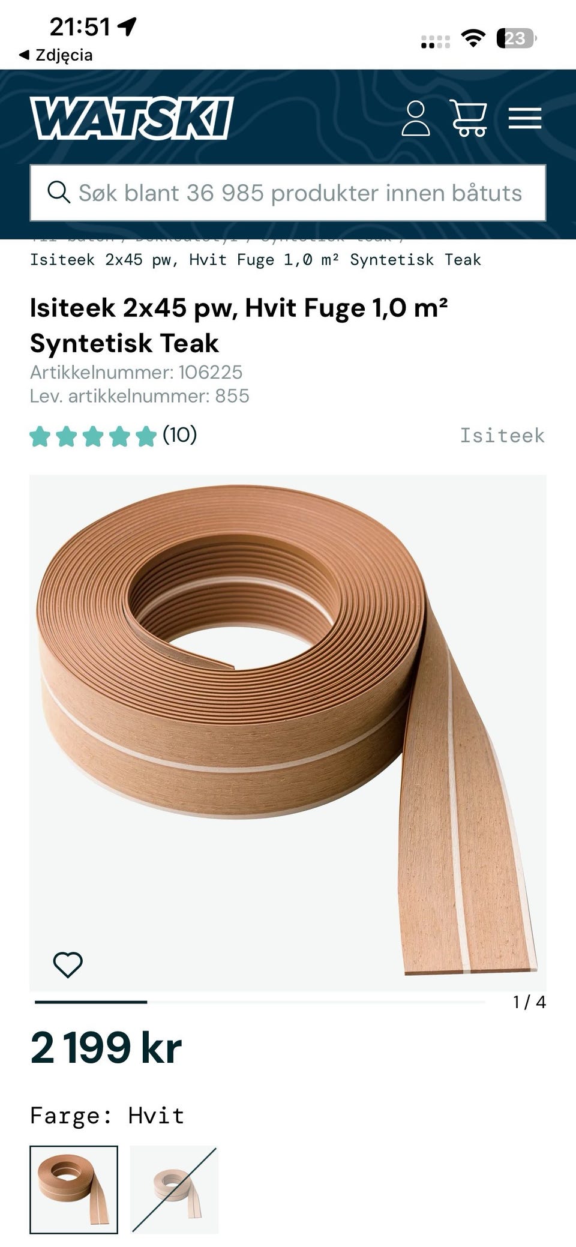The image size is (576, 1247).
Task: Tap the battery indicator in status bar
Action: tap(516, 39)
